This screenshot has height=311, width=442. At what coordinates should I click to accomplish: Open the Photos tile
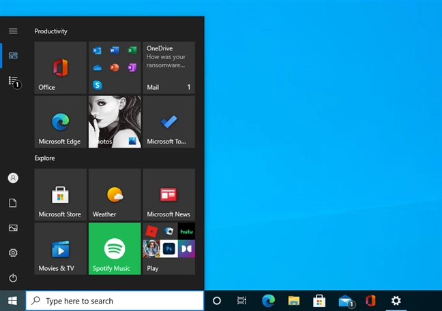coord(115,122)
